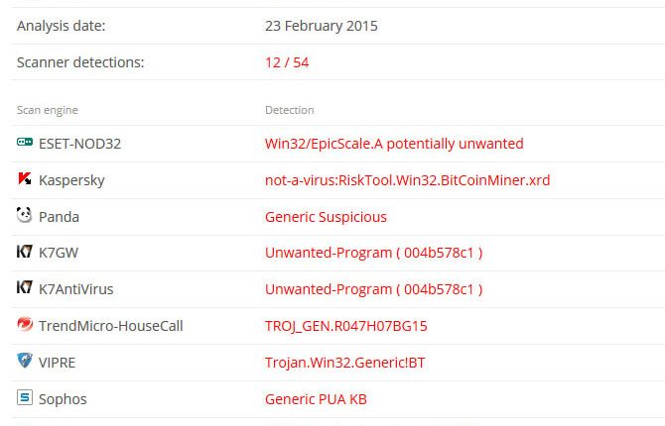Click the Detection column header

click(290, 110)
